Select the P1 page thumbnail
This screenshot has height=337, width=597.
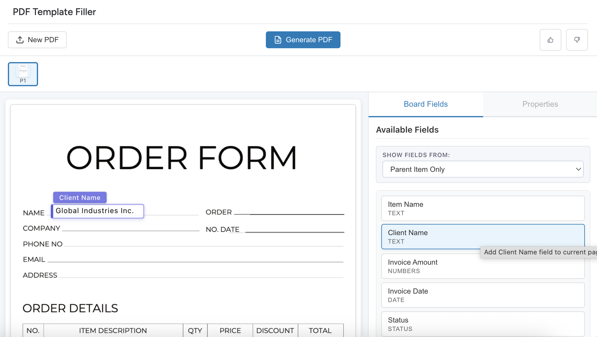[x=23, y=74]
